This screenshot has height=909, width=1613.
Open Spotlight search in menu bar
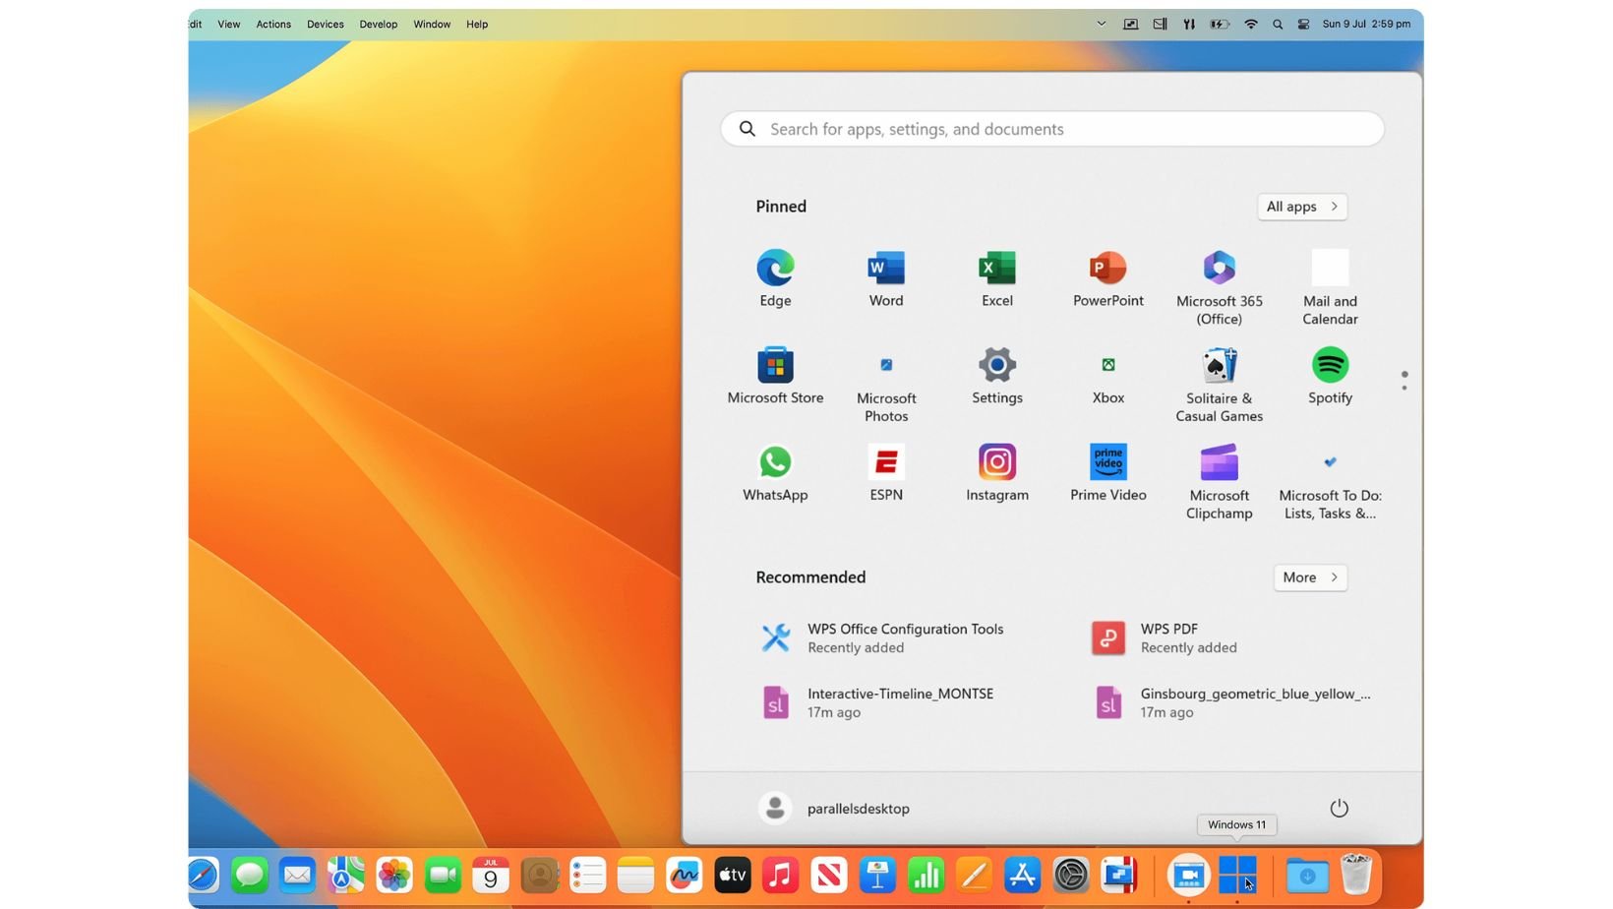coord(1277,25)
